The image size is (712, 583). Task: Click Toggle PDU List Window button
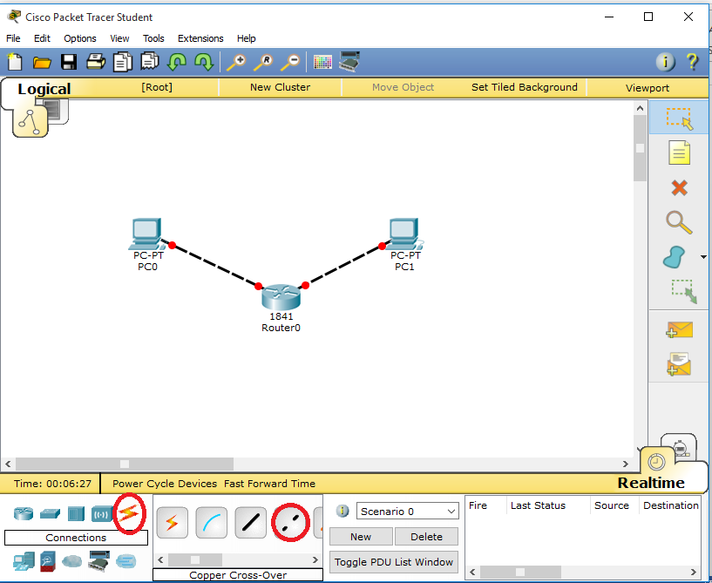[x=394, y=562]
